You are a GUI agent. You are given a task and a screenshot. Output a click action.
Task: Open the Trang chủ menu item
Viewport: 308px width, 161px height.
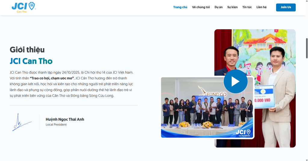pos(180,7)
